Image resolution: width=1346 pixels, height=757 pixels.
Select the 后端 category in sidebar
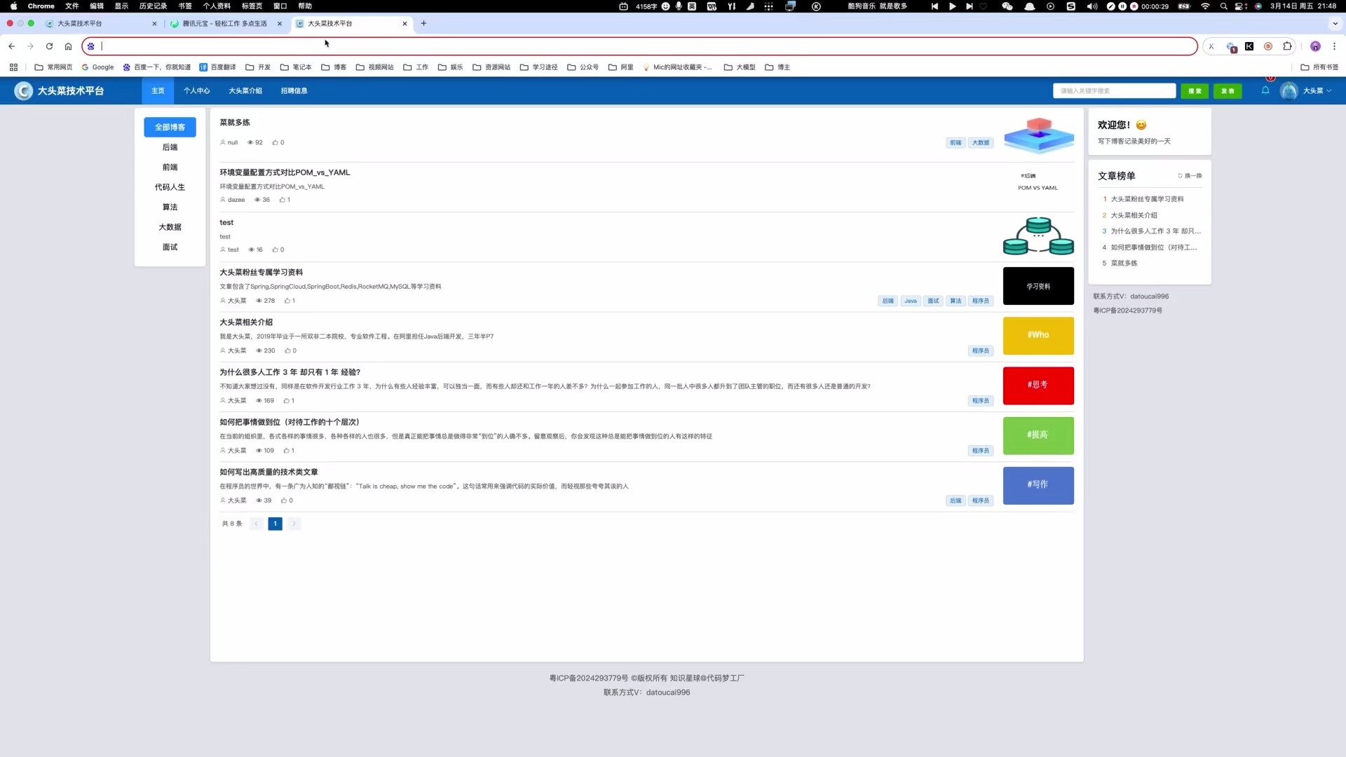(x=170, y=147)
